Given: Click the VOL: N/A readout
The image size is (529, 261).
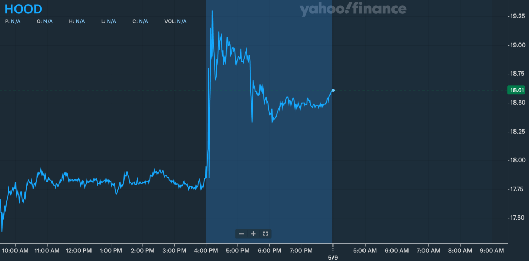Looking at the screenshot, I should click(x=175, y=21).
